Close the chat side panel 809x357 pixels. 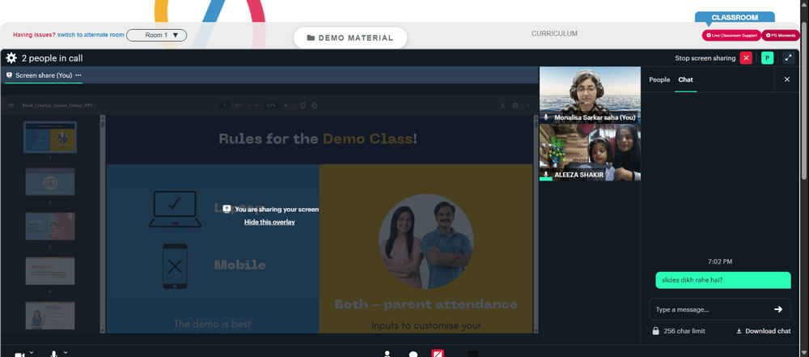[x=787, y=79]
